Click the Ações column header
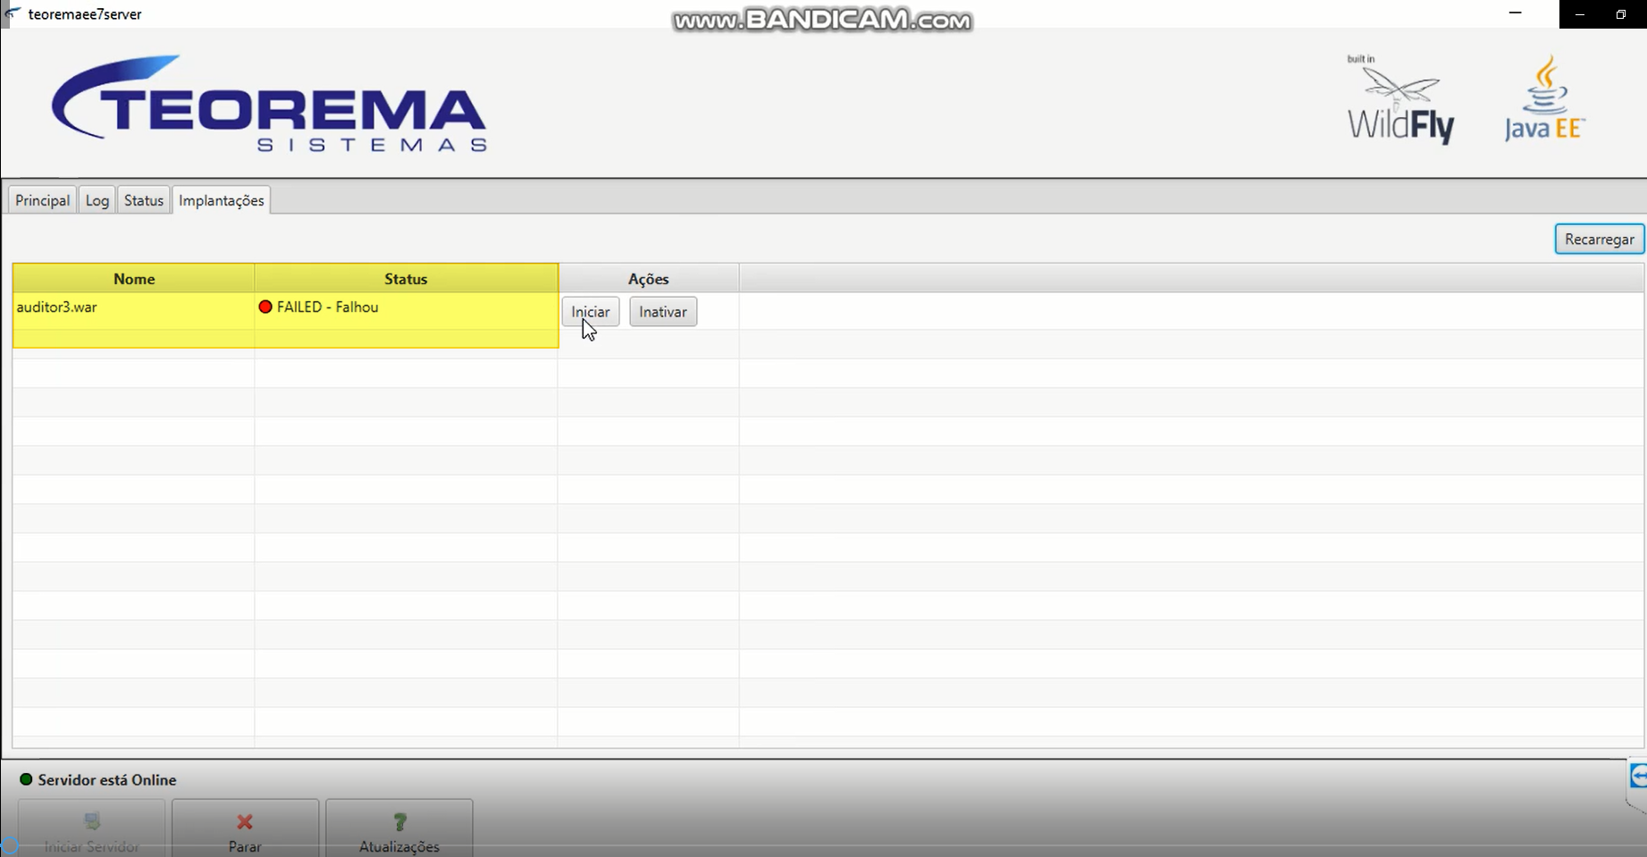 tap(648, 279)
